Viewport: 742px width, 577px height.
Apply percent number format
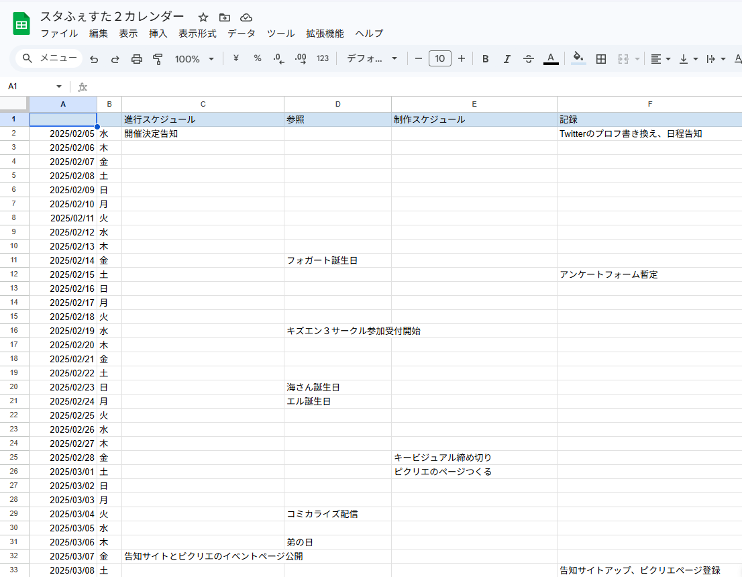pyautogui.click(x=258, y=58)
